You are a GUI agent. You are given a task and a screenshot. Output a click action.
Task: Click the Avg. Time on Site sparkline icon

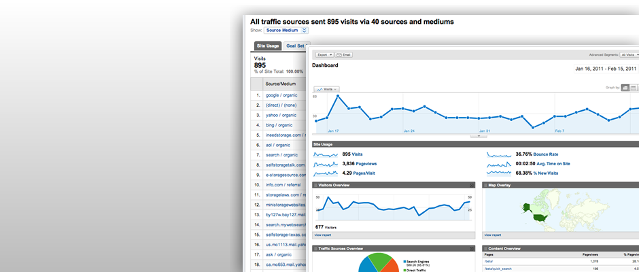tap(499, 164)
